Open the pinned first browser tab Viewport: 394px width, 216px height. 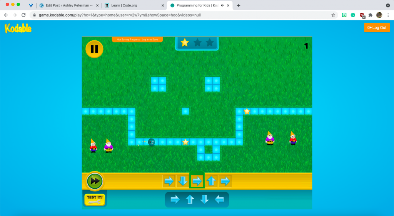[x=31, y=5]
